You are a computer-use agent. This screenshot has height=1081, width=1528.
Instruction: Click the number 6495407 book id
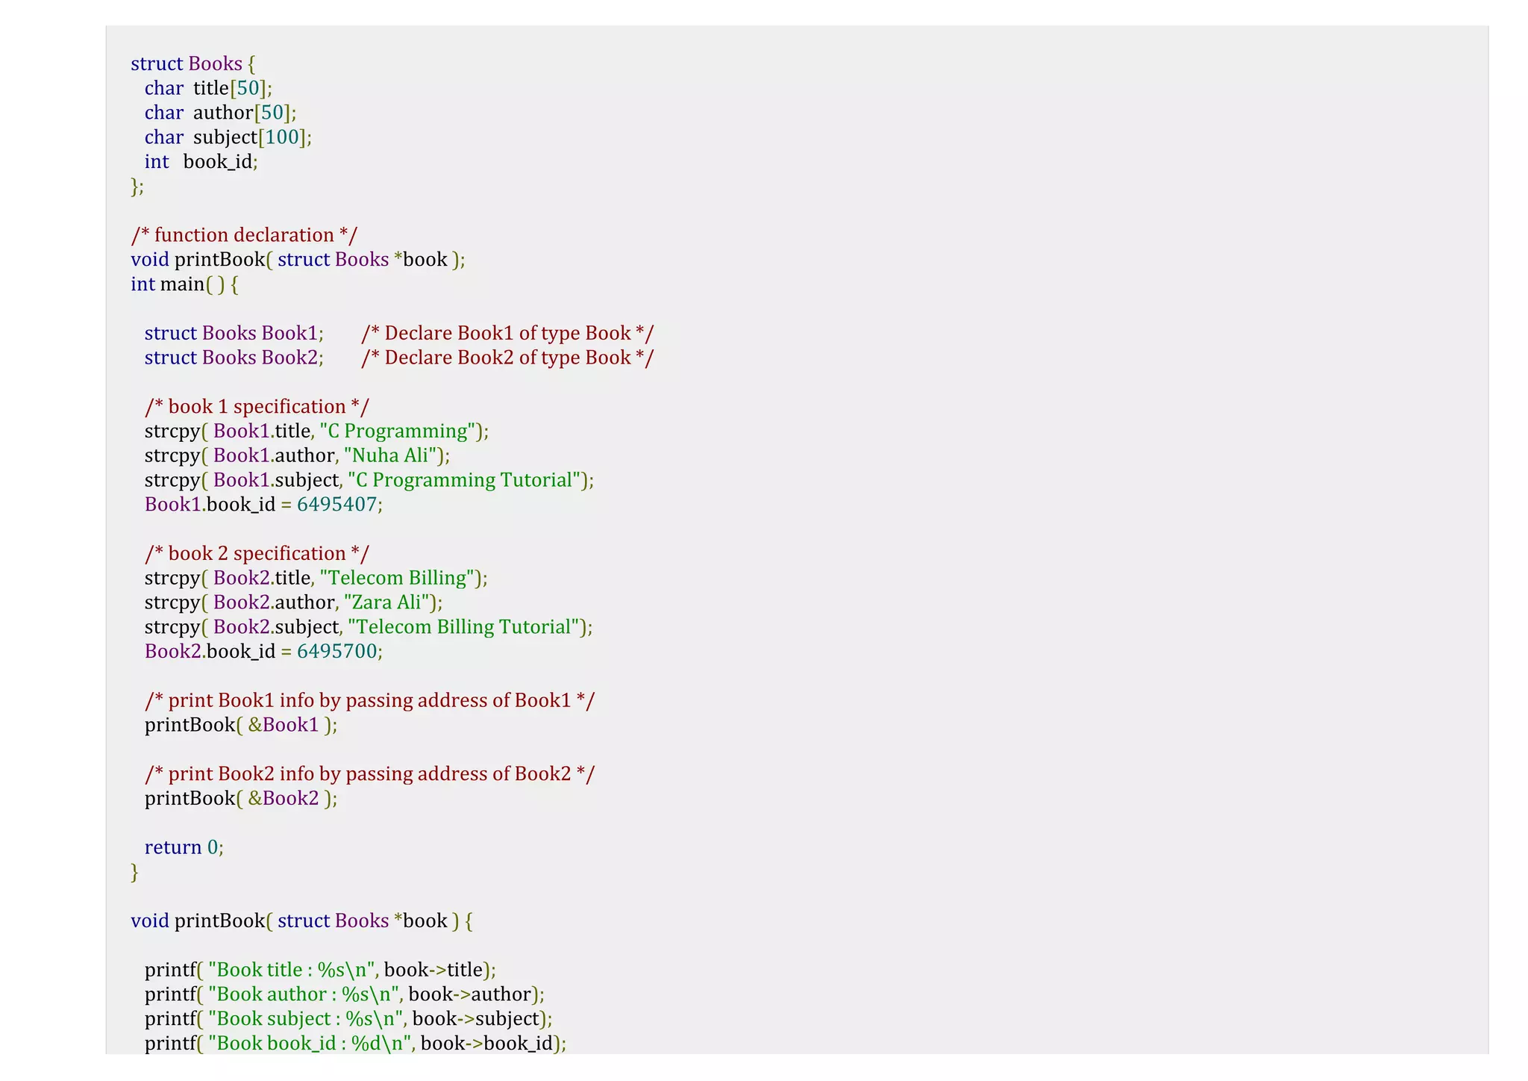coord(336,505)
